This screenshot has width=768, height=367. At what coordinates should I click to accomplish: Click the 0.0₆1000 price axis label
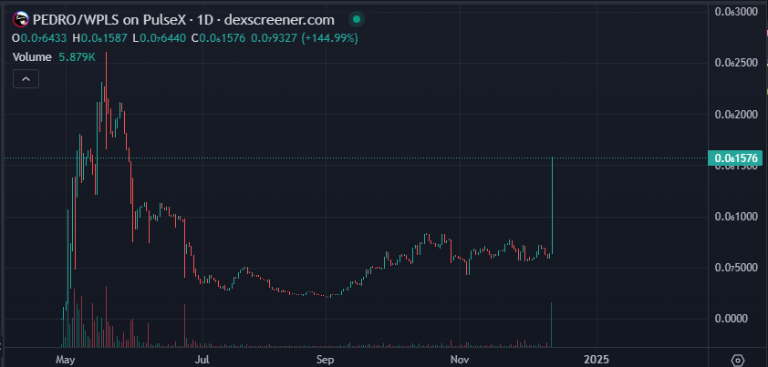coord(738,217)
